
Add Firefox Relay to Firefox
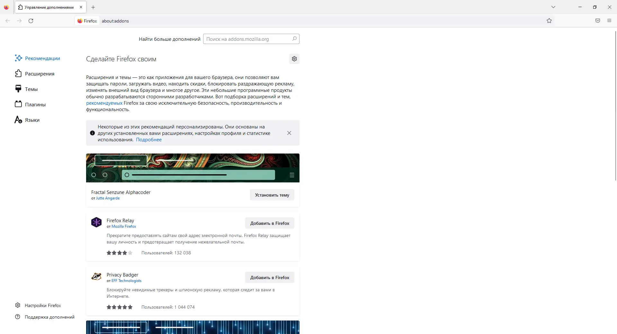[x=269, y=223]
